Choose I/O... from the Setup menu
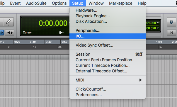This screenshot has height=107, width=177. 108,36
